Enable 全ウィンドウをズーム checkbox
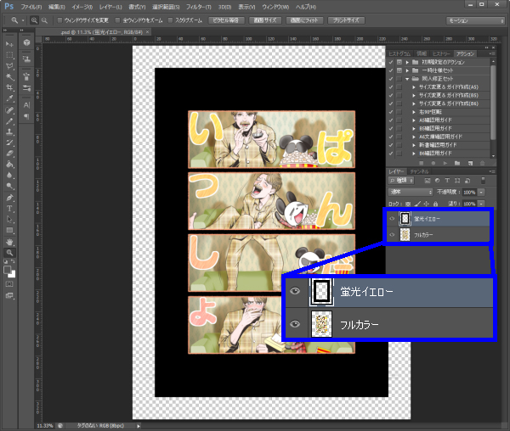510x431 pixels. point(118,20)
